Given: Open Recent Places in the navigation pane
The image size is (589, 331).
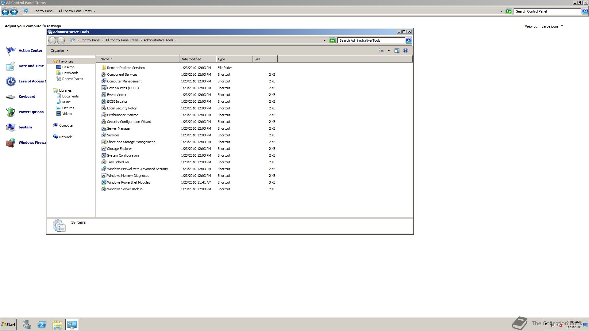Looking at the screenshot, I should (72, 79).
